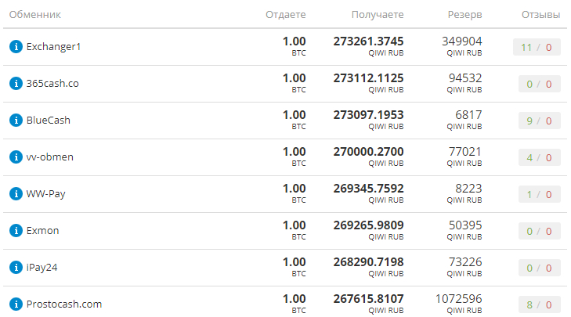Click the BlueCash info icon

point(16,120)
